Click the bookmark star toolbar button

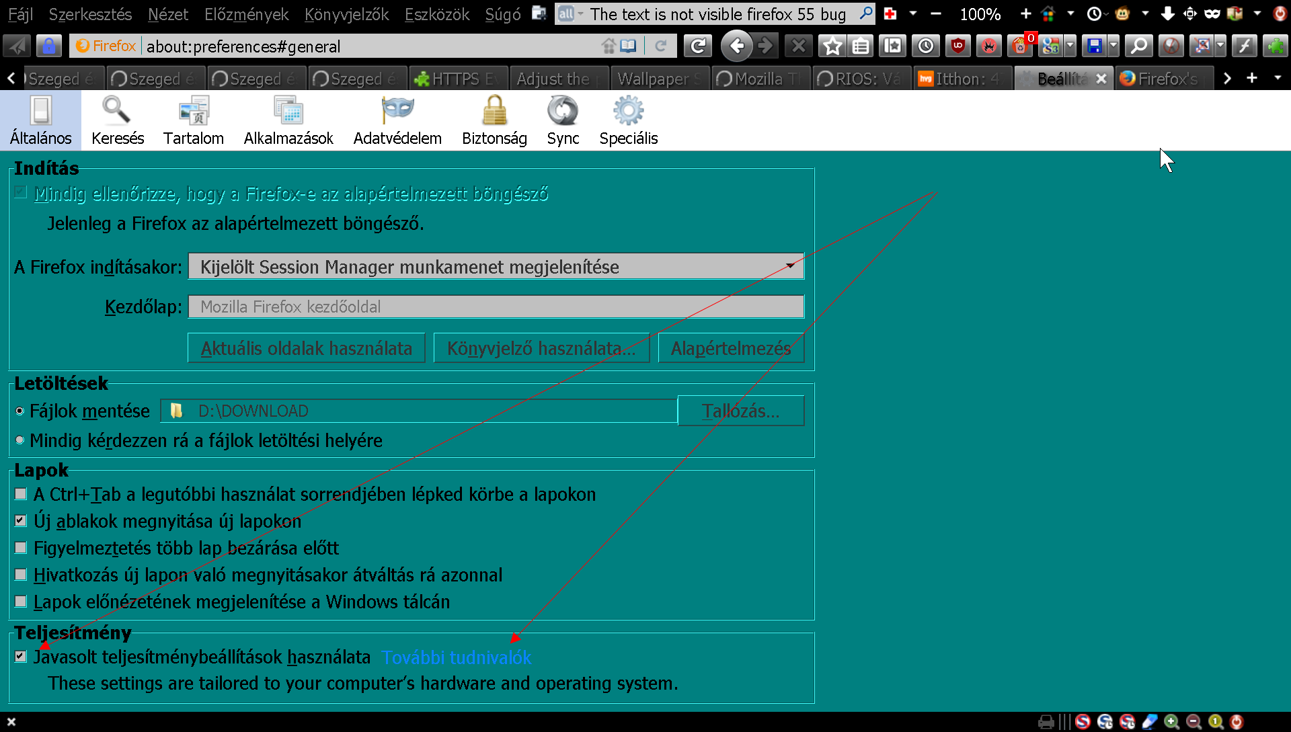(x=832, y=46)
